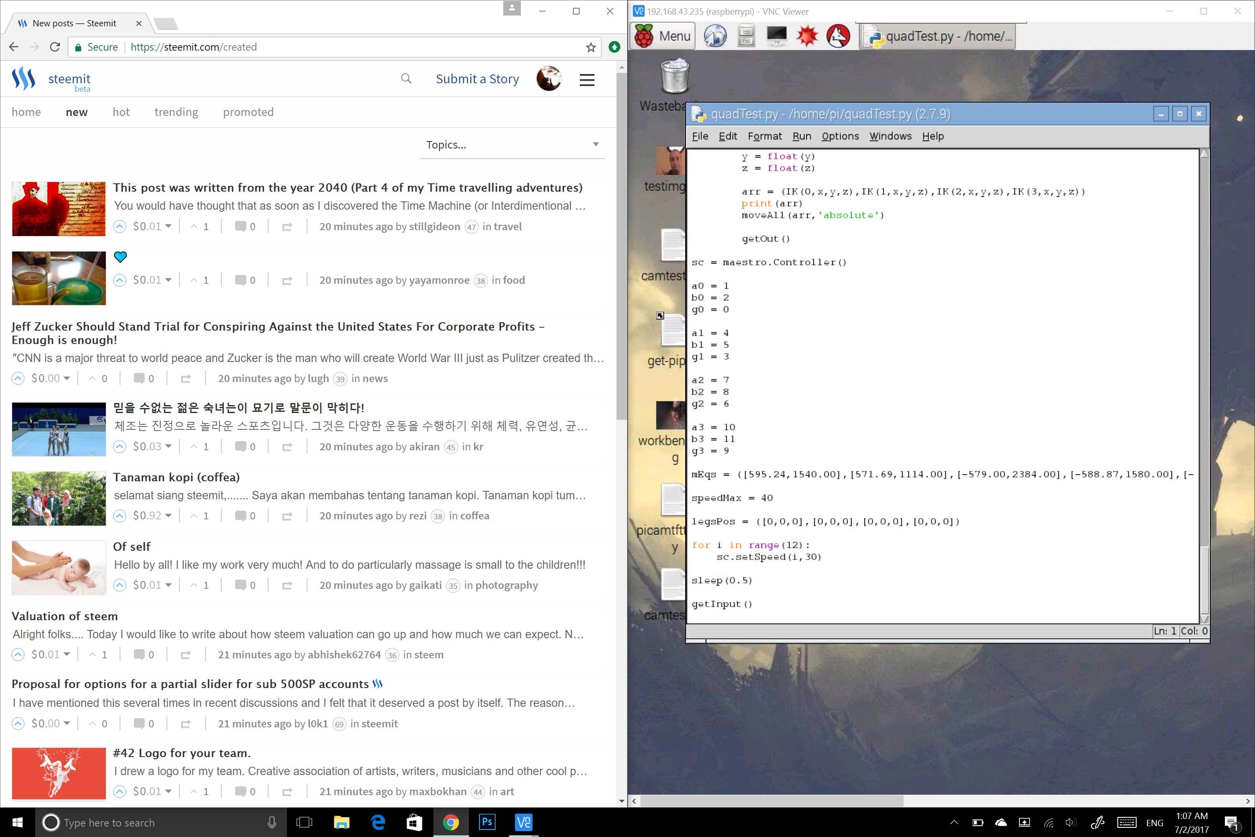Resteem the Of self post
The height and width of the screenshot is (837, 1255).
[x=287, y=585]
